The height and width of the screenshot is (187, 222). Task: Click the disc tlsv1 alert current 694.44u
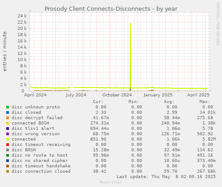click(100, 129)
